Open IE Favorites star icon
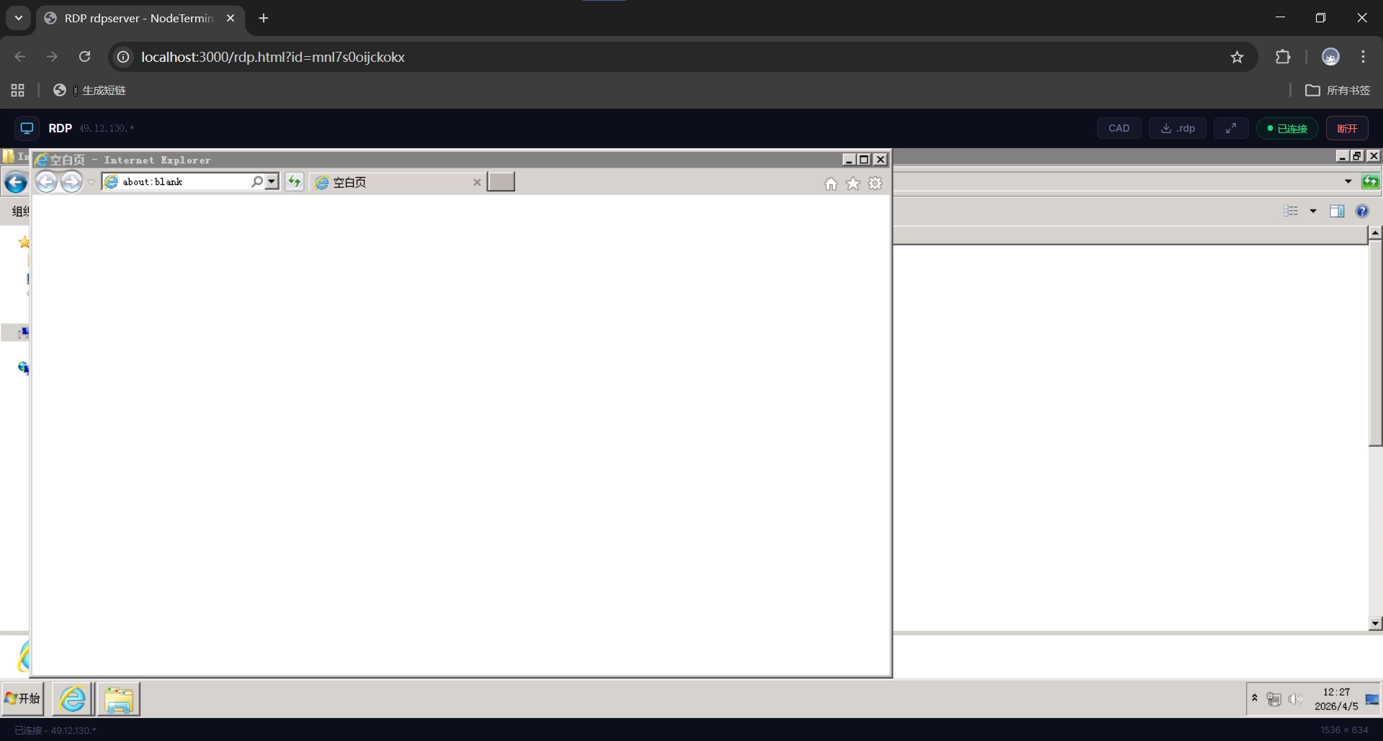The image size is (1383, 741). click(x=853, y=184)
